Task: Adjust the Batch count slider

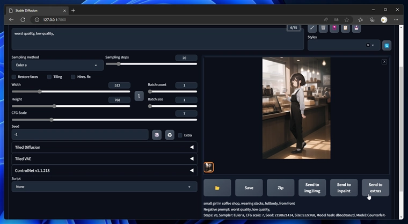Action: click(x=172, y=92)
